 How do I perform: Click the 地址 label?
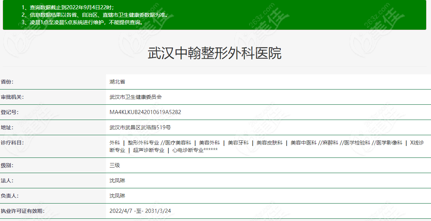(x=7, y=128)
